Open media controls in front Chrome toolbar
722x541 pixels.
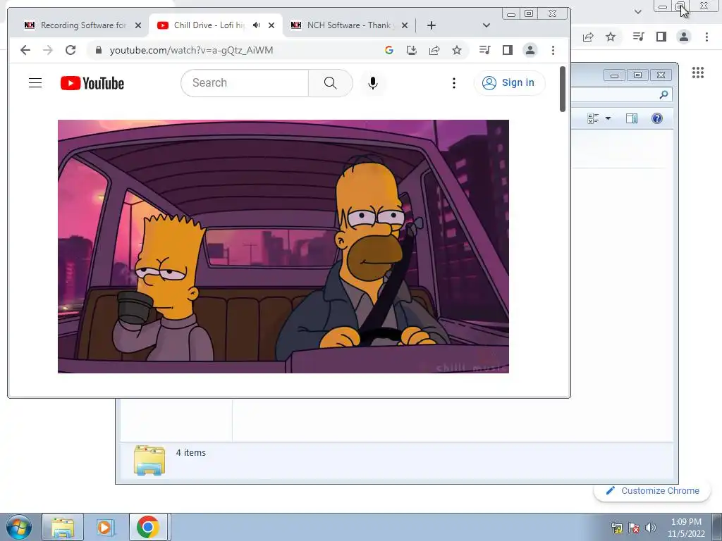[x=485, y=50]
